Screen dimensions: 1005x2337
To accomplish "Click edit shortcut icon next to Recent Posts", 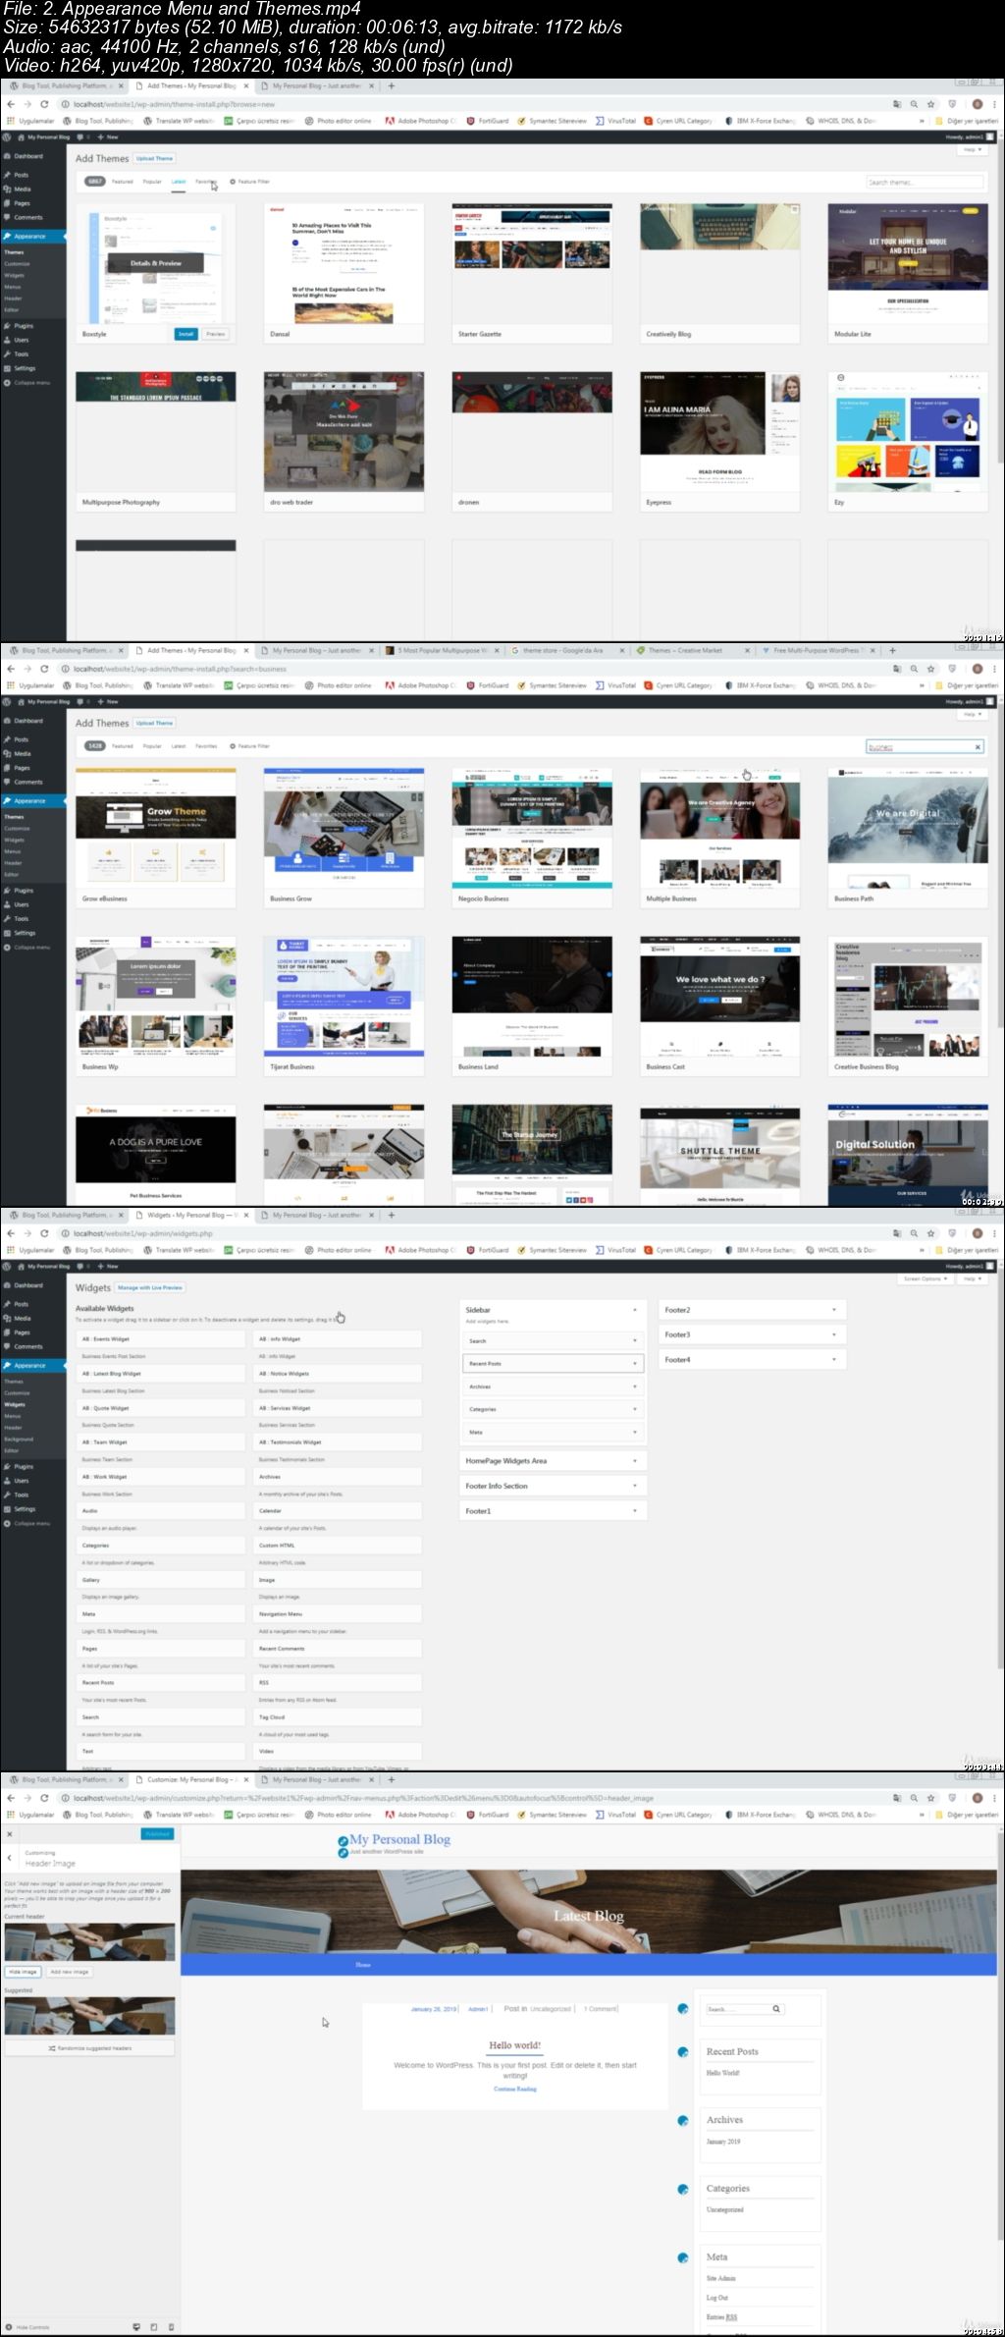I will tap(683, 2052).
